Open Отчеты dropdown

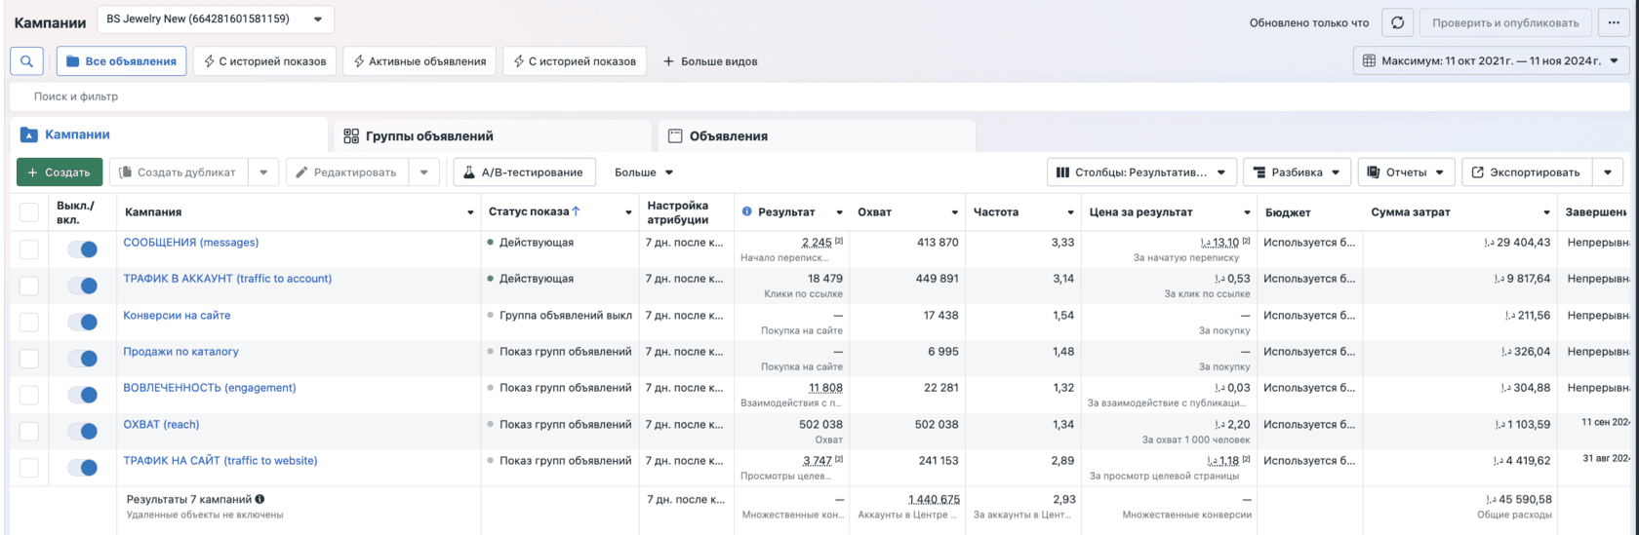tap(1406, 172)
